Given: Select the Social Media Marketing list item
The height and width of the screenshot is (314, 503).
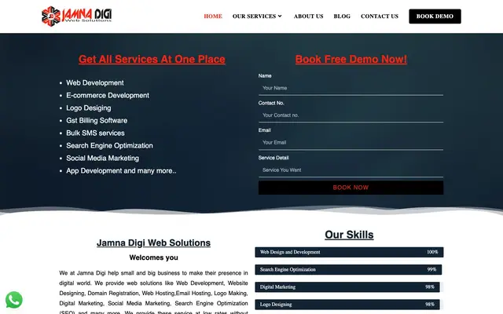Looking at the screenshot, I should point(102,159).
